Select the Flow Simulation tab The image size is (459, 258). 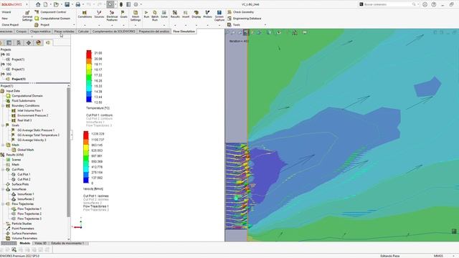(184, 32)
